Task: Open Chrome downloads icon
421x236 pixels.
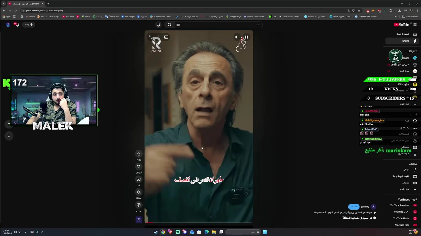Action: point(399,10)
